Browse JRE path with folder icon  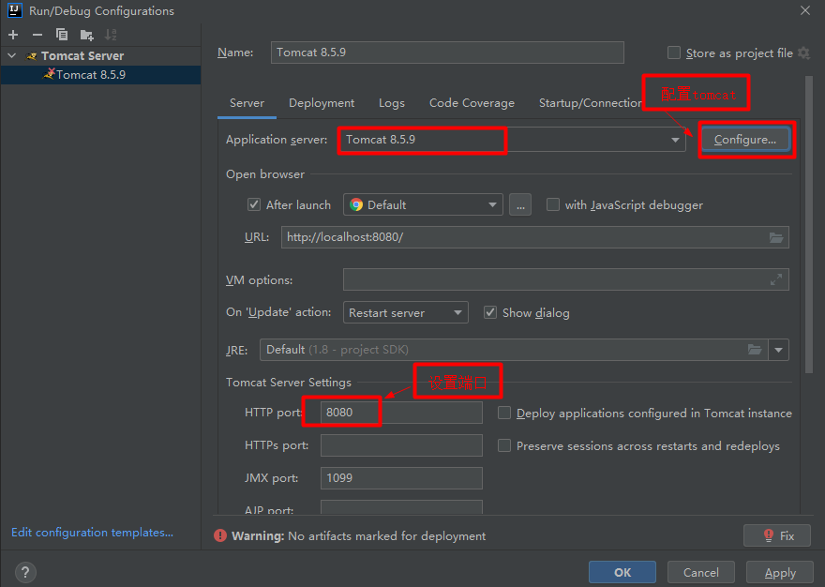tap(755, 350)
